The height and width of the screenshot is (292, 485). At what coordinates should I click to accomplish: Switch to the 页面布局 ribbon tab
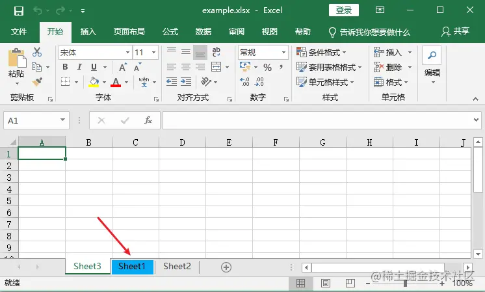coord(129,32)
